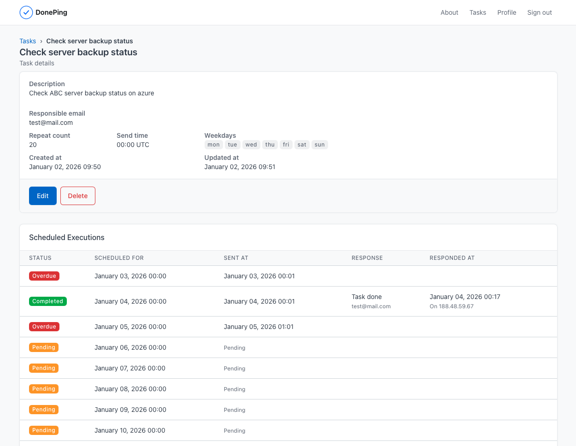
Task: Open the Tasks navigation menu item
Action: [478, 12]
